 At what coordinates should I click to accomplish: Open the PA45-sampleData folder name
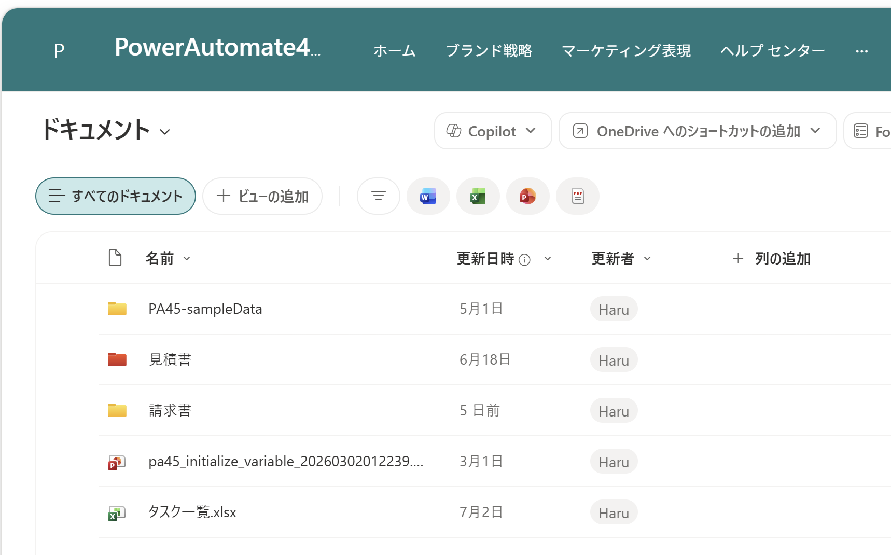pyautogui.click(x=205, y=309)
